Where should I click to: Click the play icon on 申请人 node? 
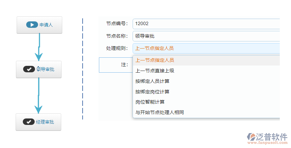(x=32, y=25)
